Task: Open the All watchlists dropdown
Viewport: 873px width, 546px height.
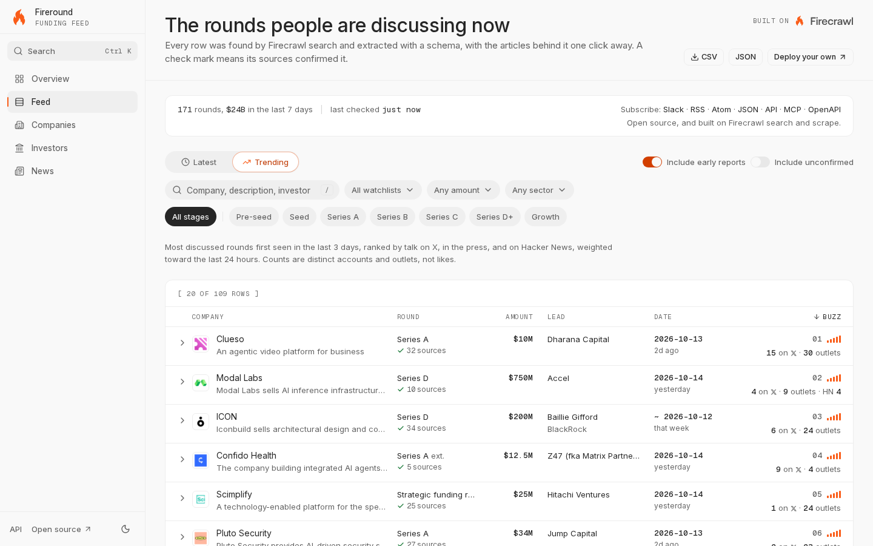Action: point(383,190)
